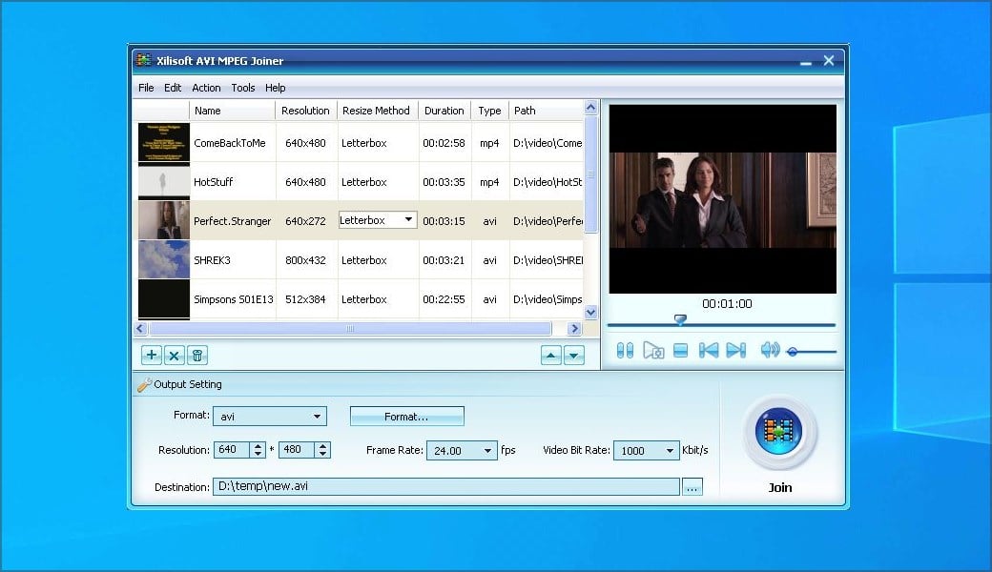Stop the video playback

click(680, 351)
